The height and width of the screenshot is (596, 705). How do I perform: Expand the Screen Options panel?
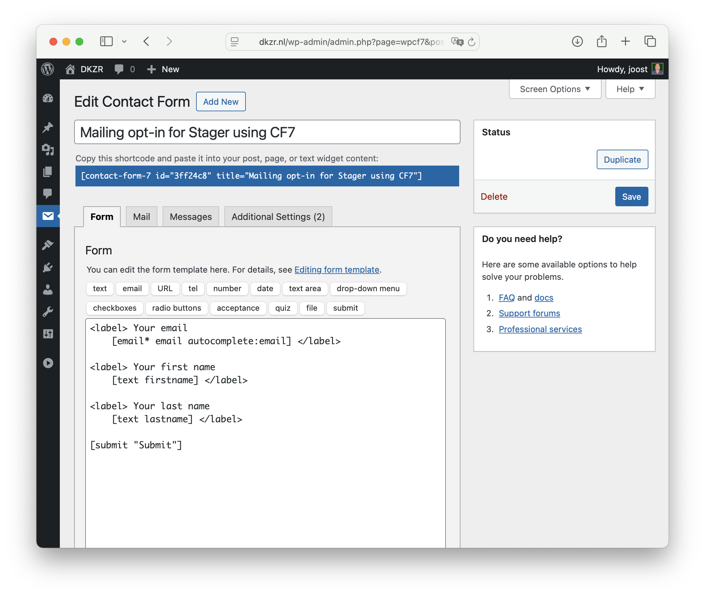(x=555, y=89)
